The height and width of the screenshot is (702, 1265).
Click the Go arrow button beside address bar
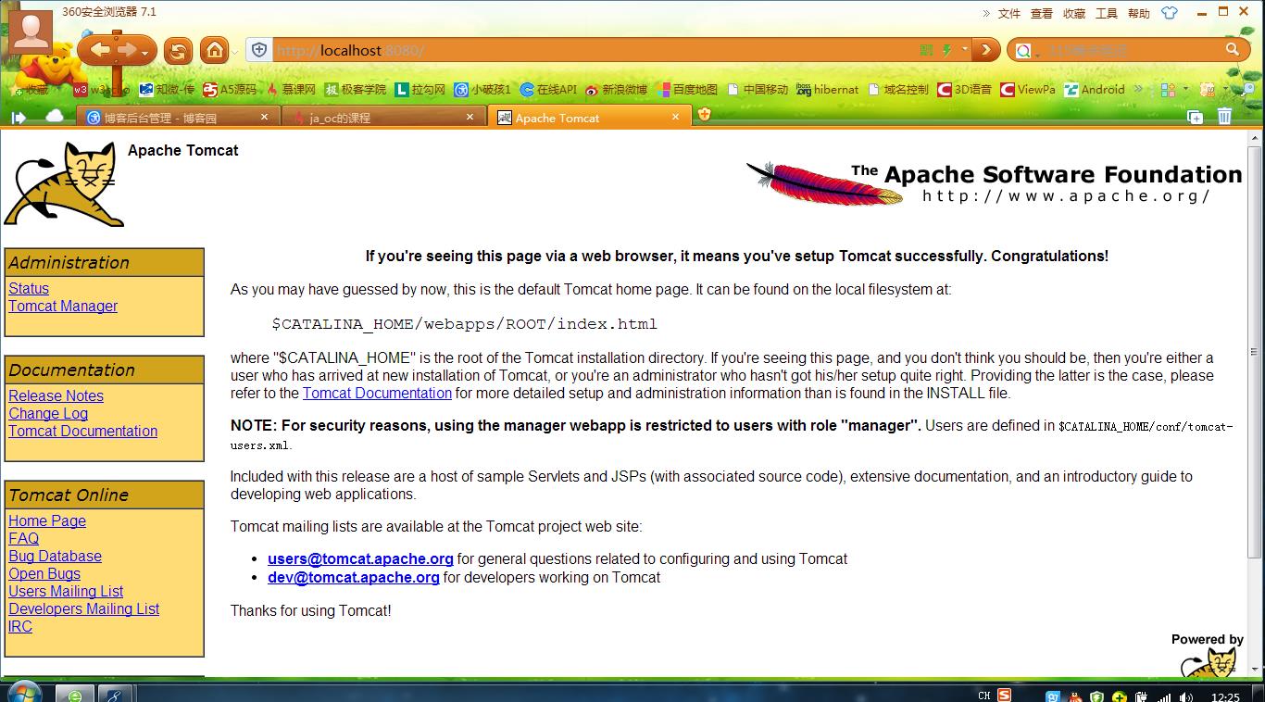click(x=986, y=50)
